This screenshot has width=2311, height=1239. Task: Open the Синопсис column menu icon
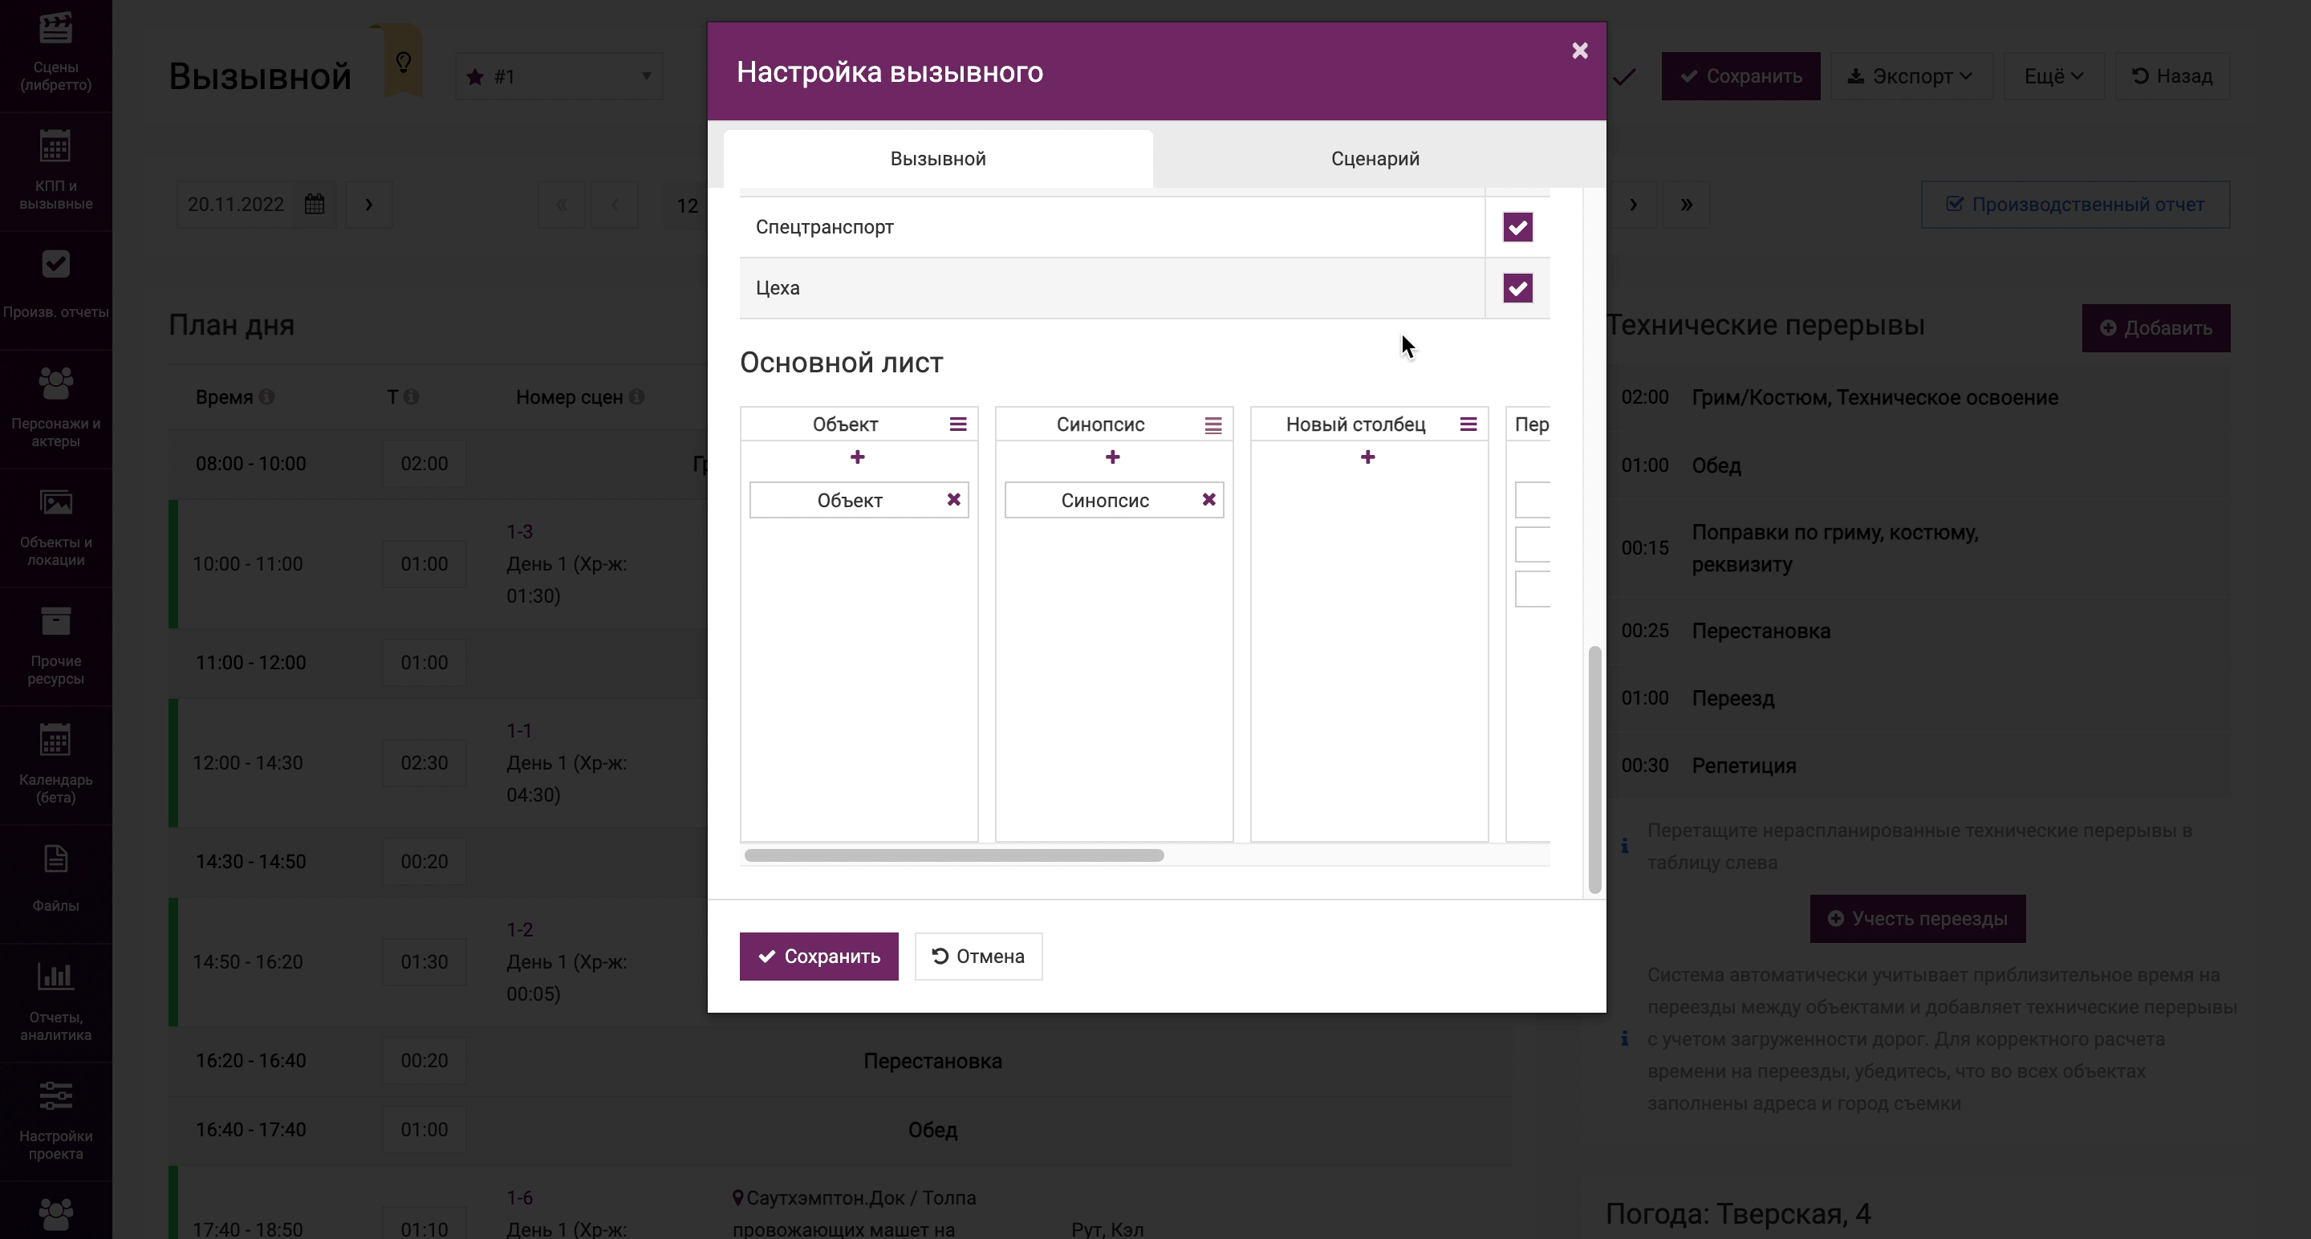(1213, 425)
